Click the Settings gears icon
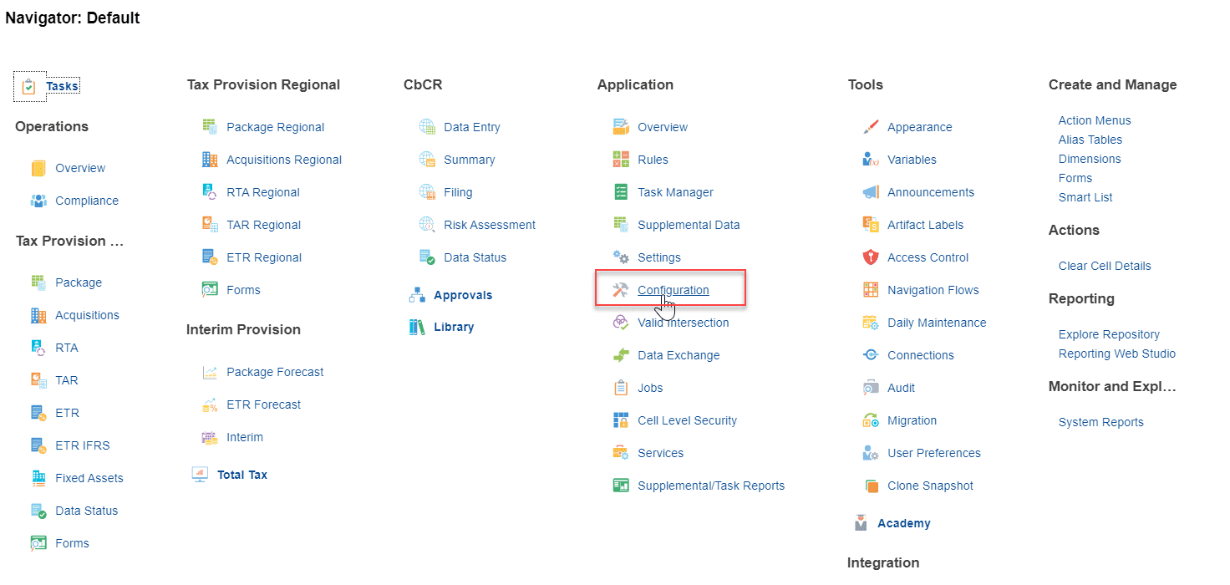Viewport: 1230px width, 585px height. 621,257
